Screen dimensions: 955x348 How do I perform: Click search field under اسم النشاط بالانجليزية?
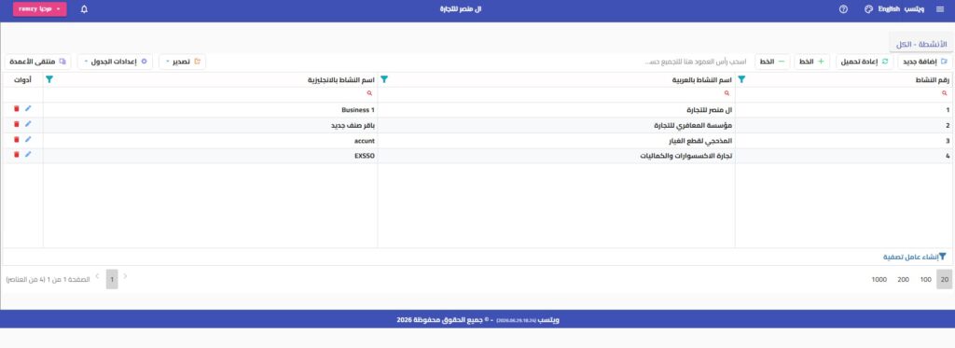pos(210,94)
